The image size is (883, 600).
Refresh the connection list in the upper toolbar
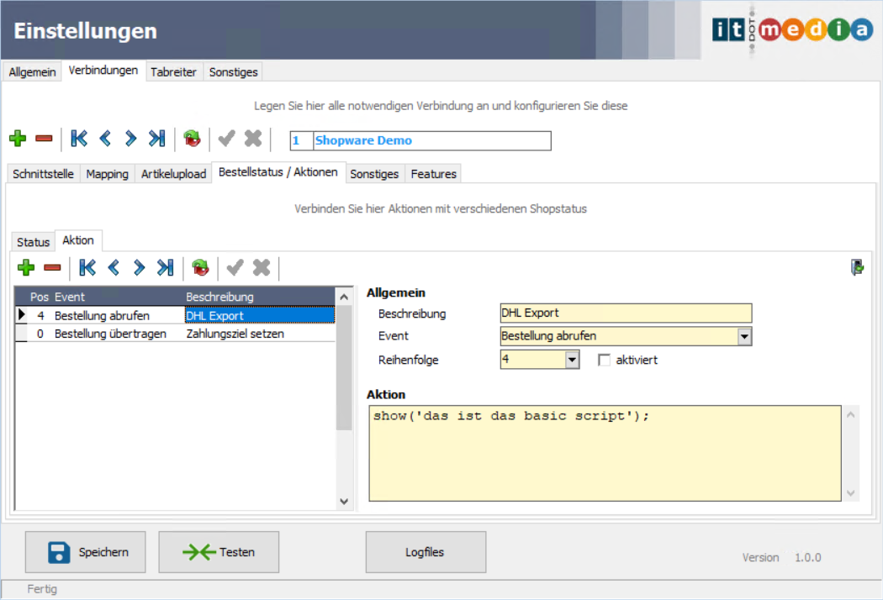[193, 139]
